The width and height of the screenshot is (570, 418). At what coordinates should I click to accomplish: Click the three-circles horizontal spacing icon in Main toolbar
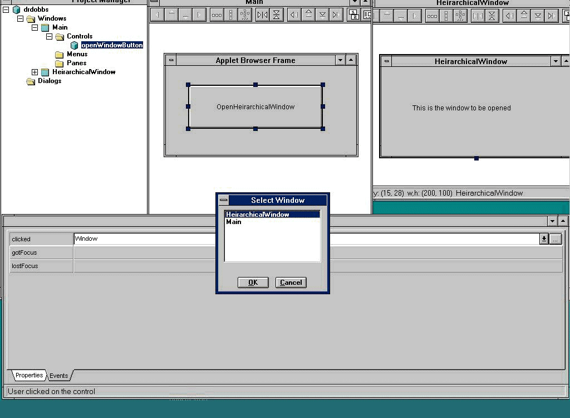[x=217, y=15]
